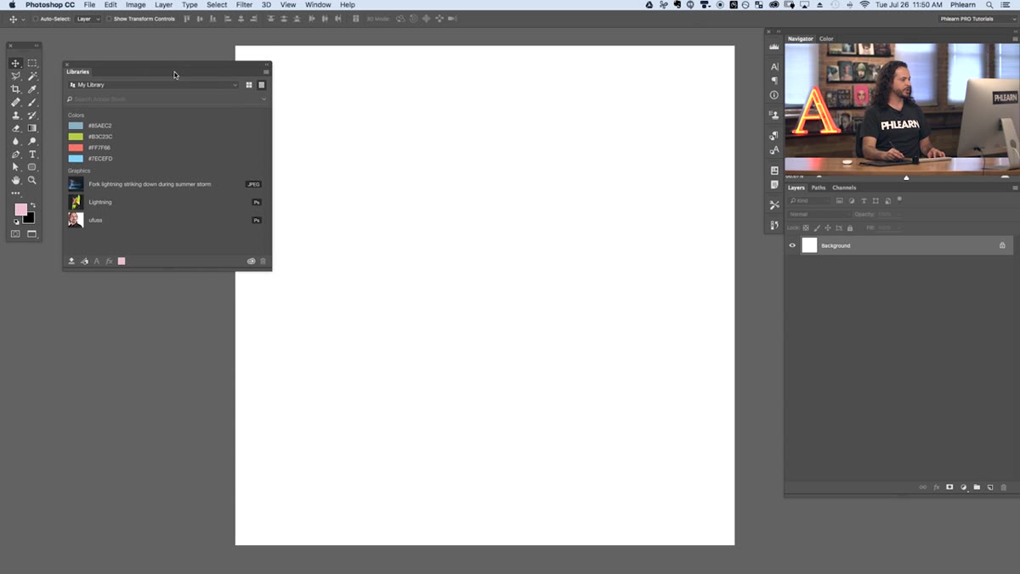This screenshot has width=1020, height=574.
Task: Select the Brush tool
Action: tap(32, 102)
